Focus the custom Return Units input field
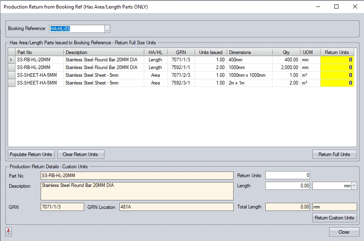Viewport: 364px width, 241px height. (288, 175)
